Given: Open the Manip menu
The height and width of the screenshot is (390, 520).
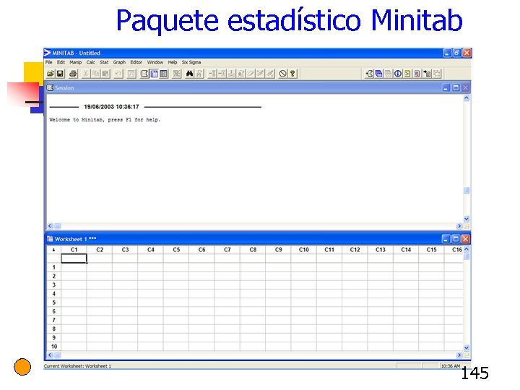Looking at the screenshot, I should [75, 62].
